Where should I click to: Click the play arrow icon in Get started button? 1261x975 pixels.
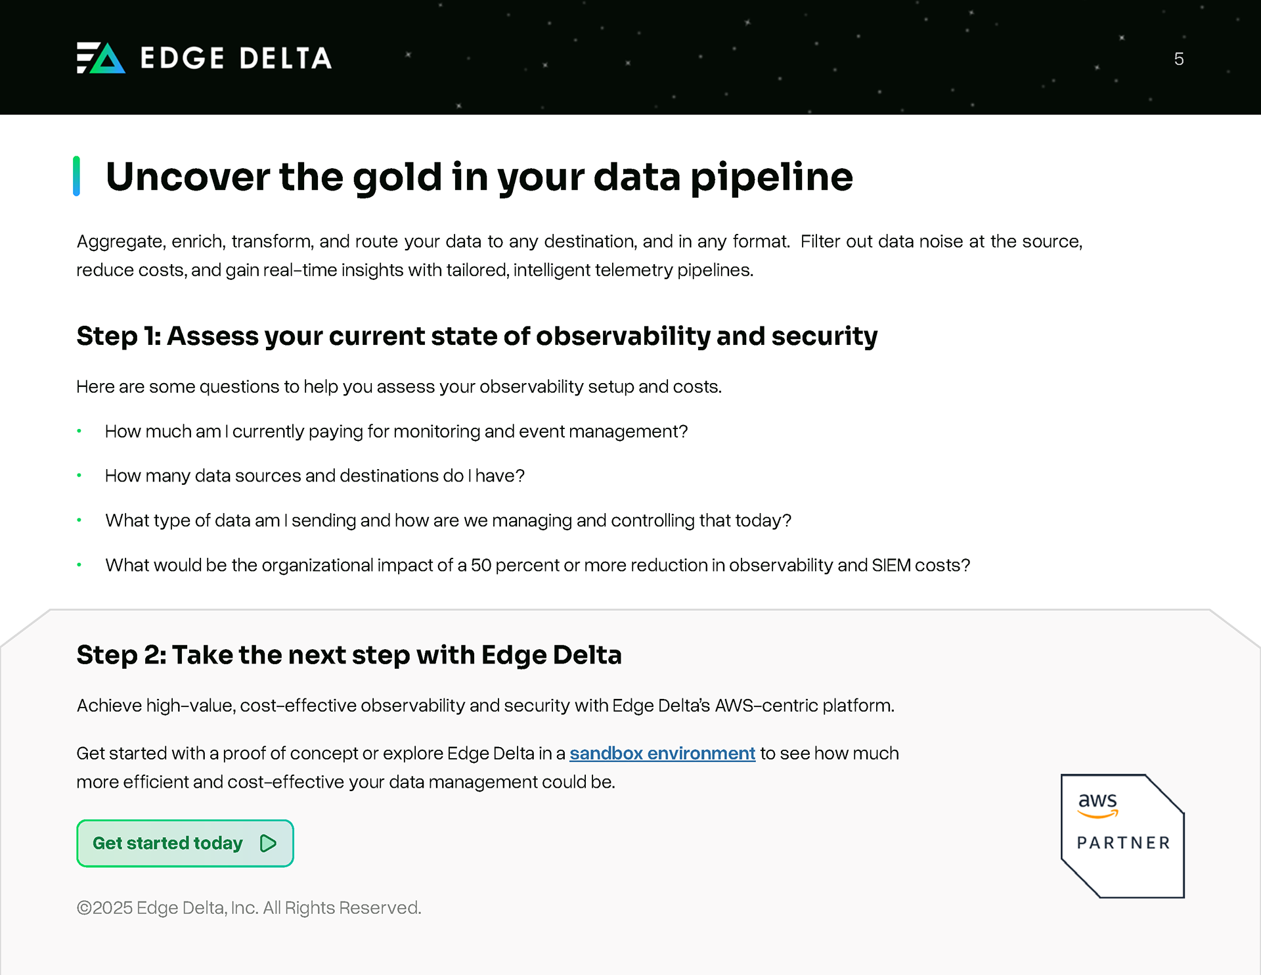tap(268, 843)
